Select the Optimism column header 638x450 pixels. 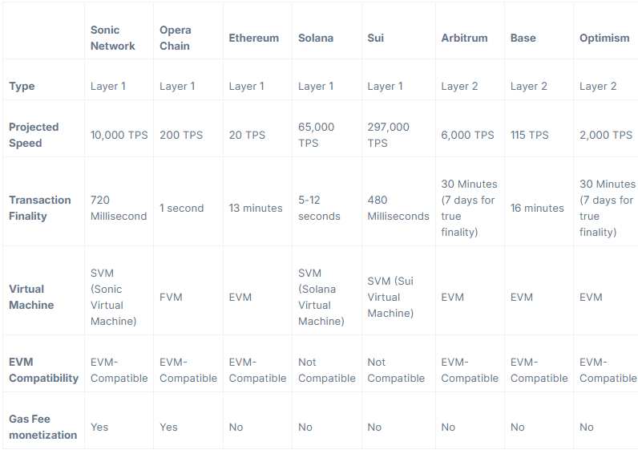pyautogui.click(x=604, y=38)
